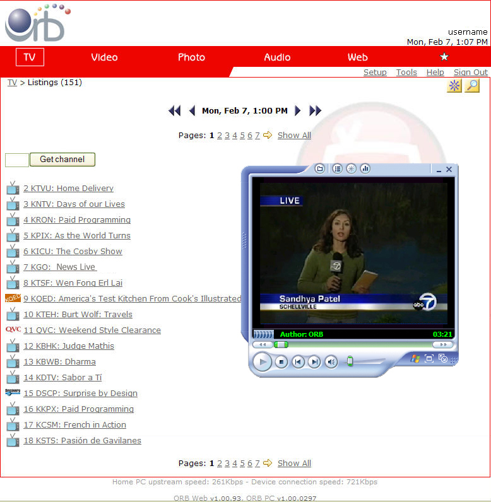This screenshot has width=491, height=502.
Task: Click the yellow snowflake icon button
Action: click(454, 86)
